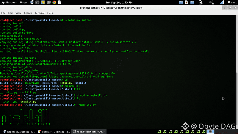Screen dimensions: 238x134
Task: Click the Resources directory name
Action: tap(49, 83)
